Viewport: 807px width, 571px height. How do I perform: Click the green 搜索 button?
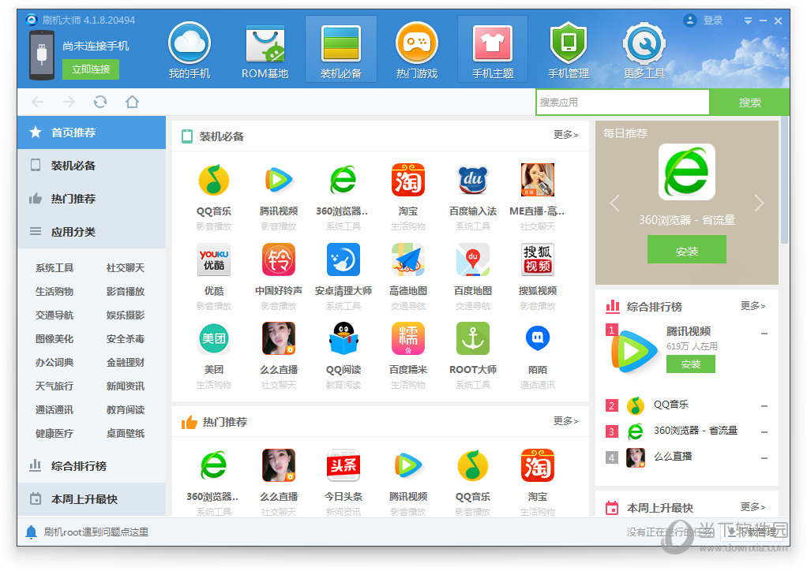tap(749, 103)
